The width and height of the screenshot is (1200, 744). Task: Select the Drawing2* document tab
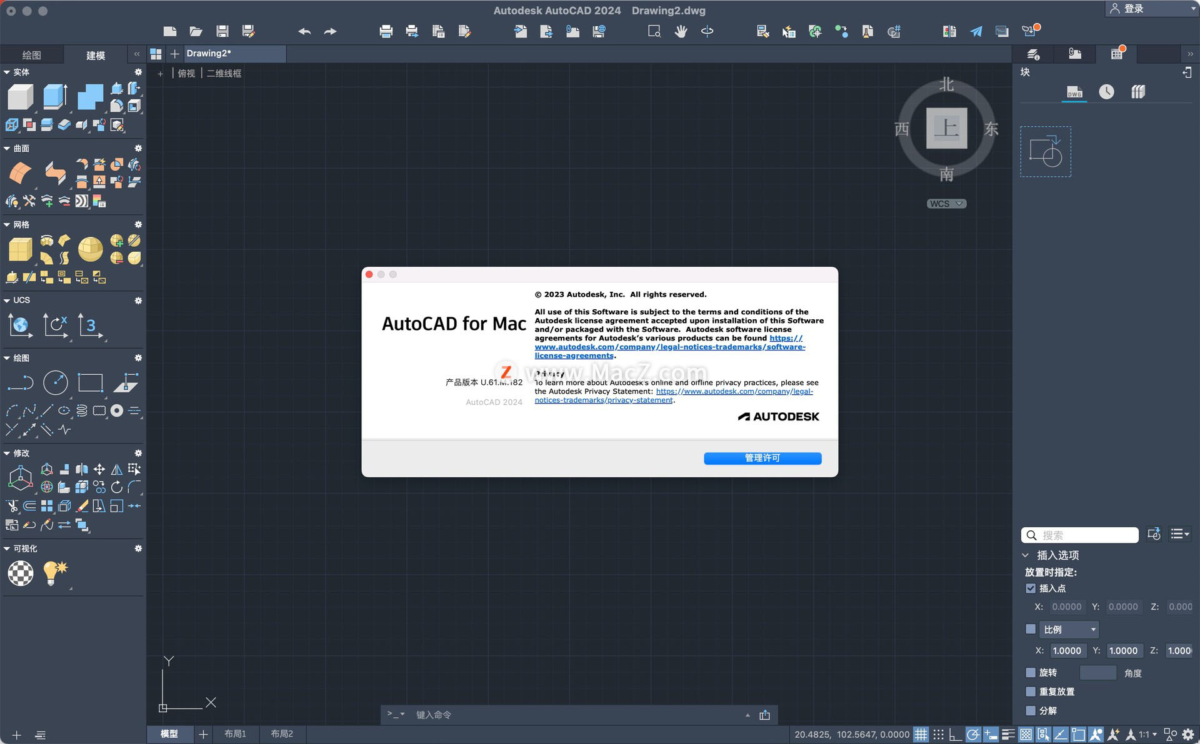point(234,54)
